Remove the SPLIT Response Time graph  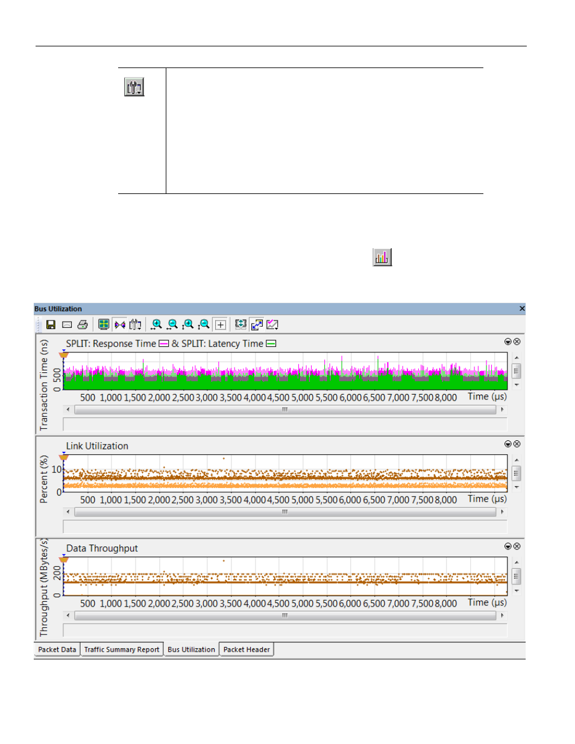click(517, 342)
